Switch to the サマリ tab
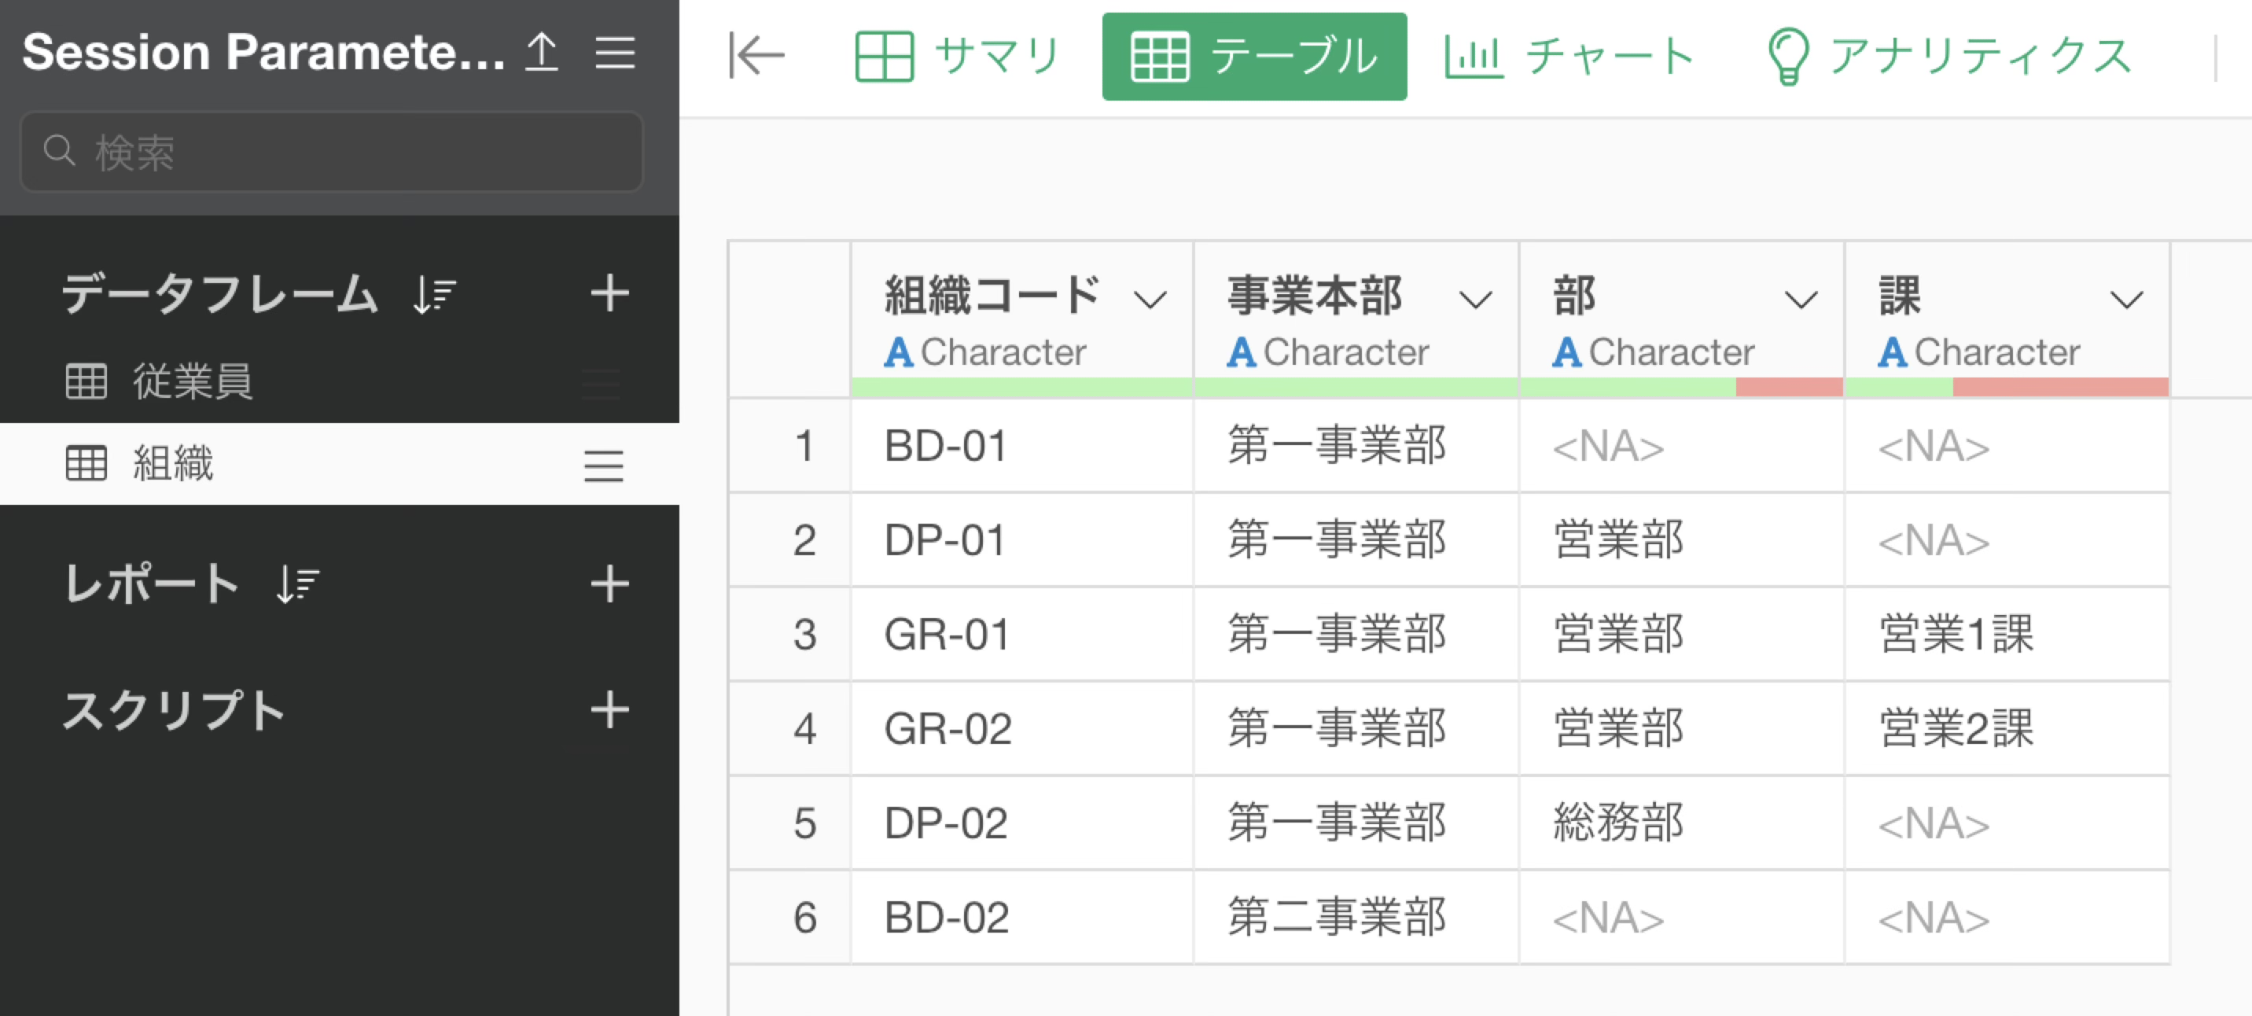The image size is (2252, 1016). click(x=957, y=56)
